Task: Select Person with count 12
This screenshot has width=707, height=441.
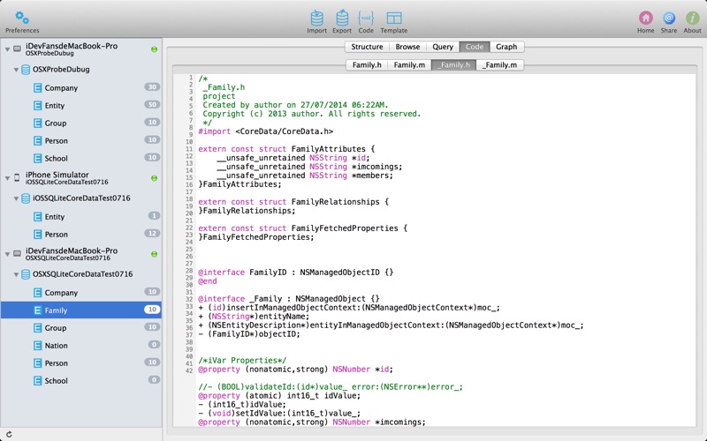Action: tap(80, 234)
